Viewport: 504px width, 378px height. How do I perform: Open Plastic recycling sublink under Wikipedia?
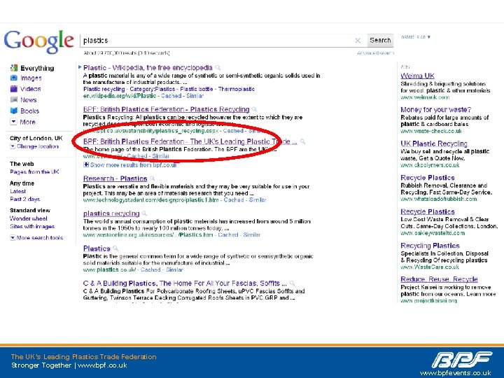pos(104,89)
